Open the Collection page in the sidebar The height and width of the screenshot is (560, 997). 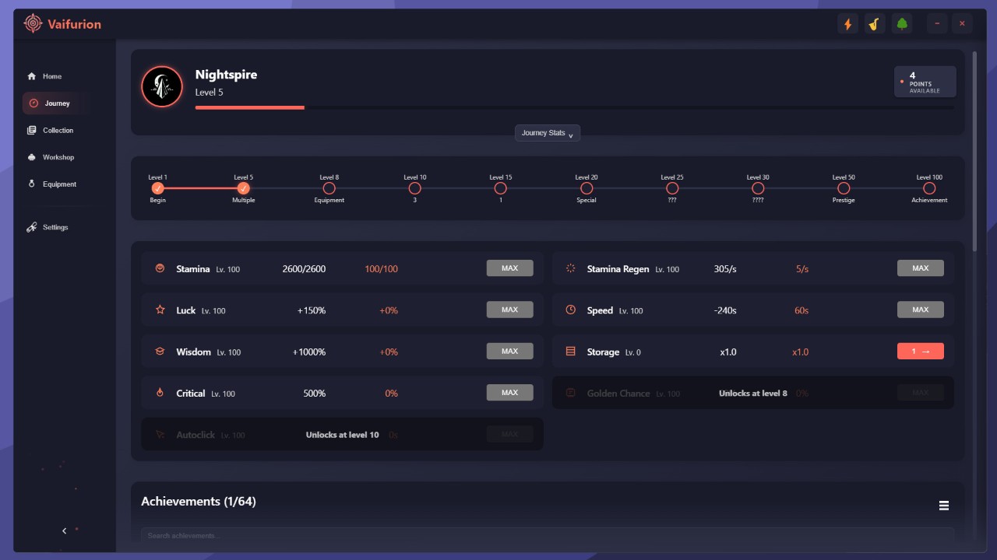[57, 131]
